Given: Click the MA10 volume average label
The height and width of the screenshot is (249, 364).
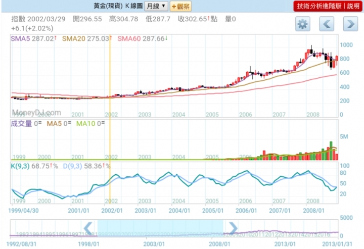Looking at the screenshot, I should (85, 124).
